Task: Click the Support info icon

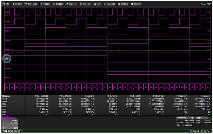Action: point(132,4)
